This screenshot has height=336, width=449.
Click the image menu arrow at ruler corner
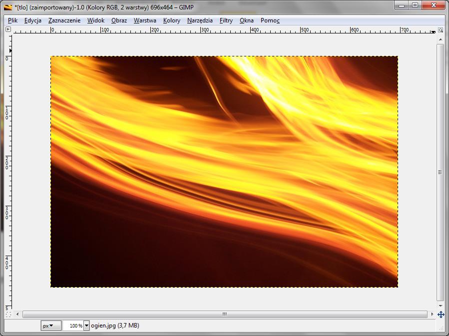coord(8,29)
